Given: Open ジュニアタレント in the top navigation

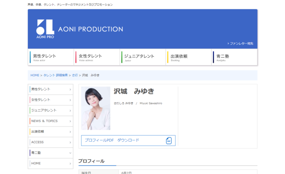Looking at the screenshot, I should 142,57.
